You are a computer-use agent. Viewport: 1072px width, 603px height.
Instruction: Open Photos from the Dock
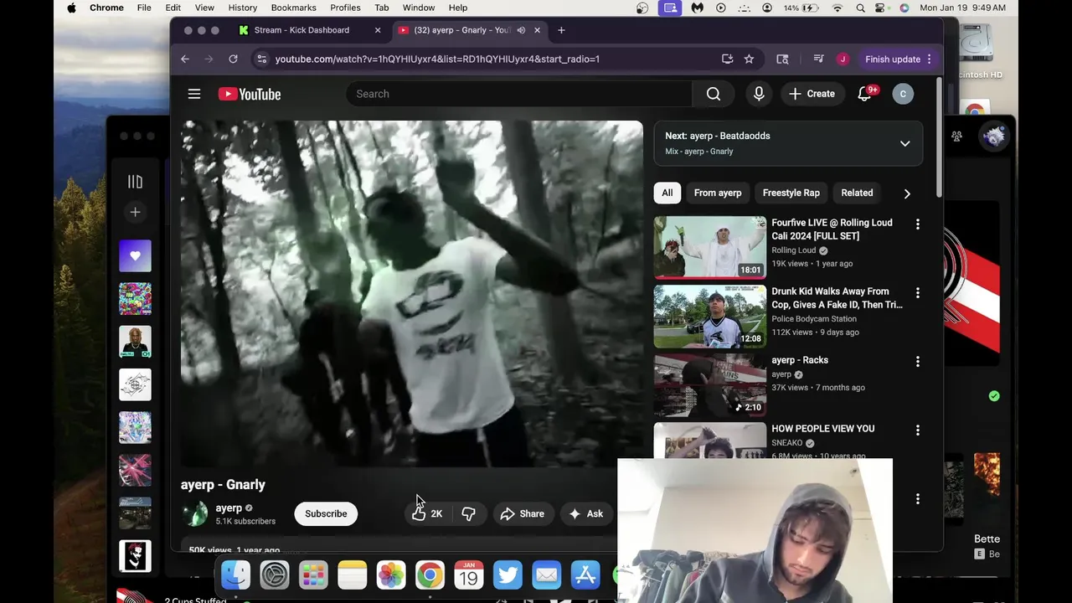pyautogui.click(x=391, y=575)
